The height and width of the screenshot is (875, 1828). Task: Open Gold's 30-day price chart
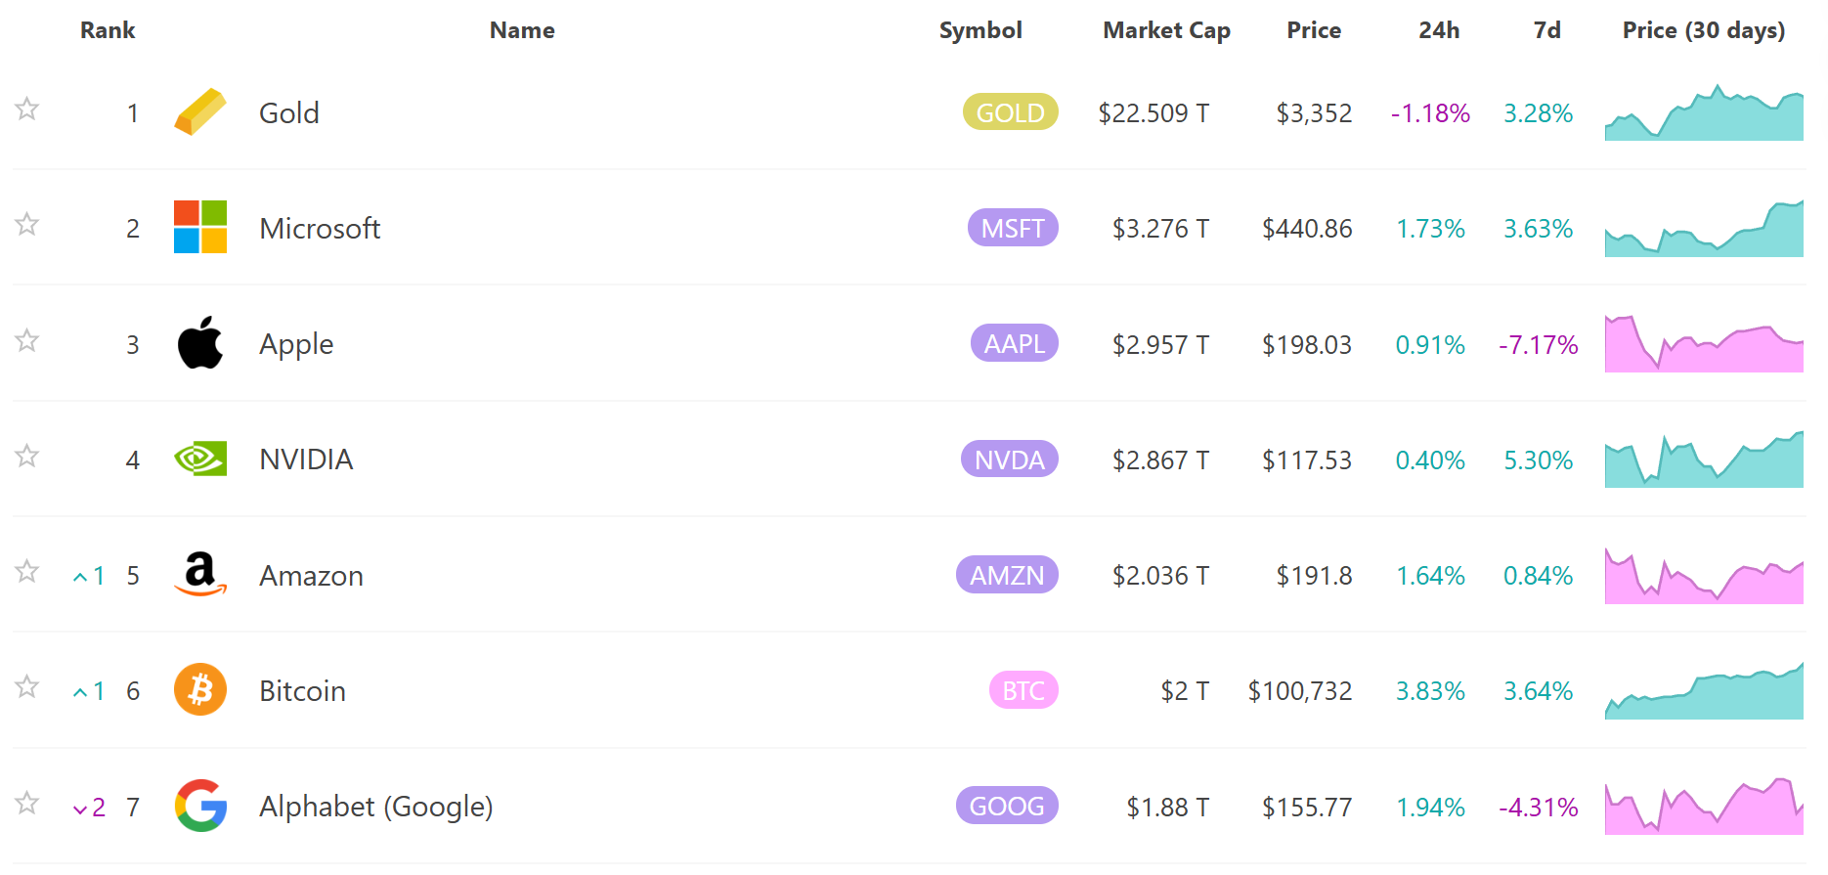(1704, 112)
